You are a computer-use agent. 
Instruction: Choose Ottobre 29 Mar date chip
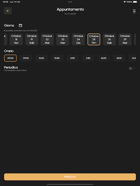coord(125,39)
